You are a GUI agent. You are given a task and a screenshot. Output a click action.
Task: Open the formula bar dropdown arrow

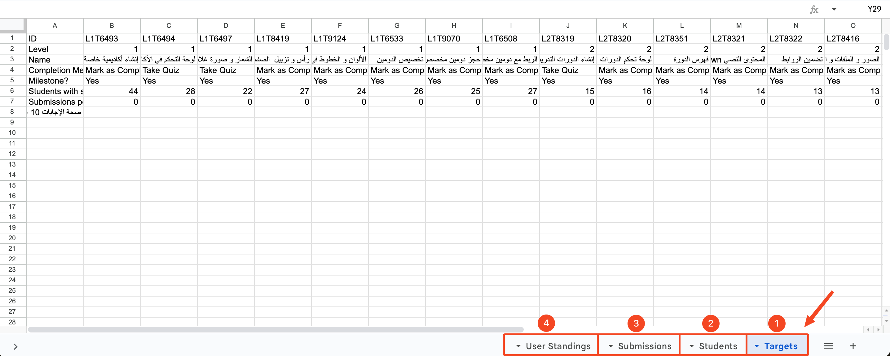point(834,9)
